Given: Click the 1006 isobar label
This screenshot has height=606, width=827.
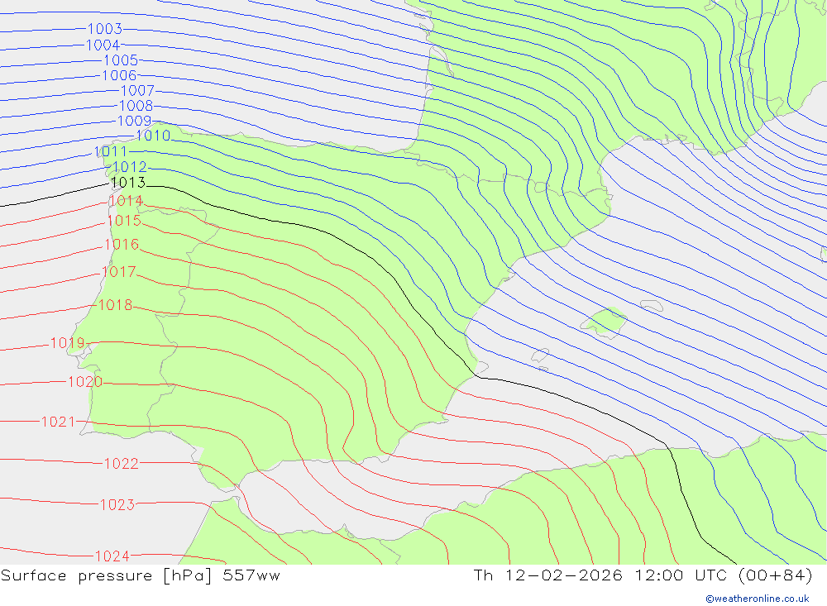Looking at the screenshot, I should pos(119,75).
